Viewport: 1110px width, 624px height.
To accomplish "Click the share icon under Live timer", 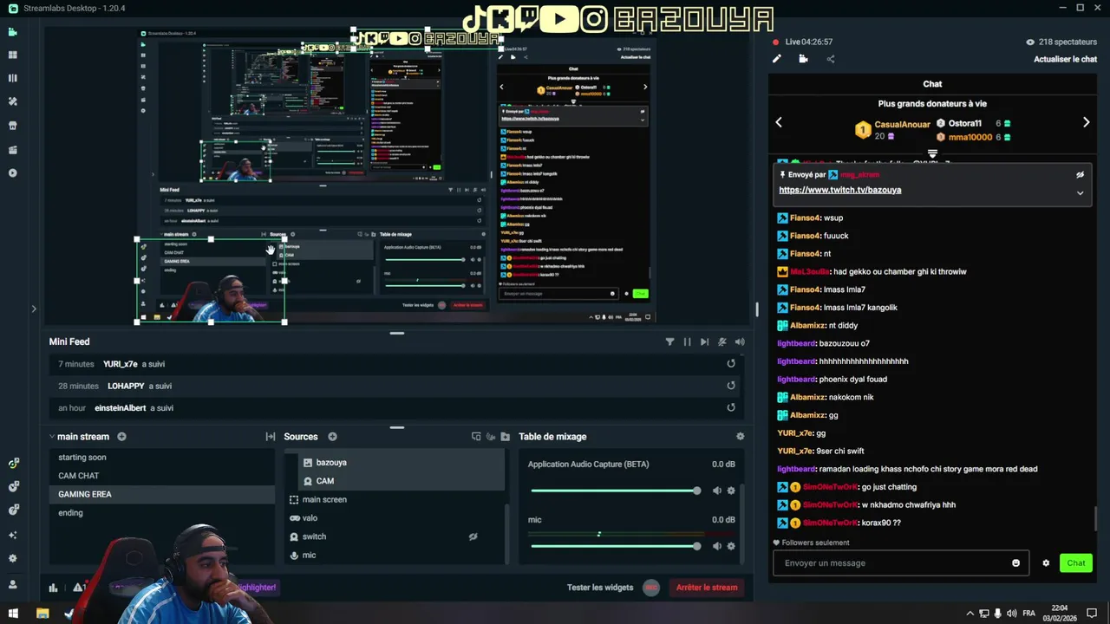I will coord(830,59).
